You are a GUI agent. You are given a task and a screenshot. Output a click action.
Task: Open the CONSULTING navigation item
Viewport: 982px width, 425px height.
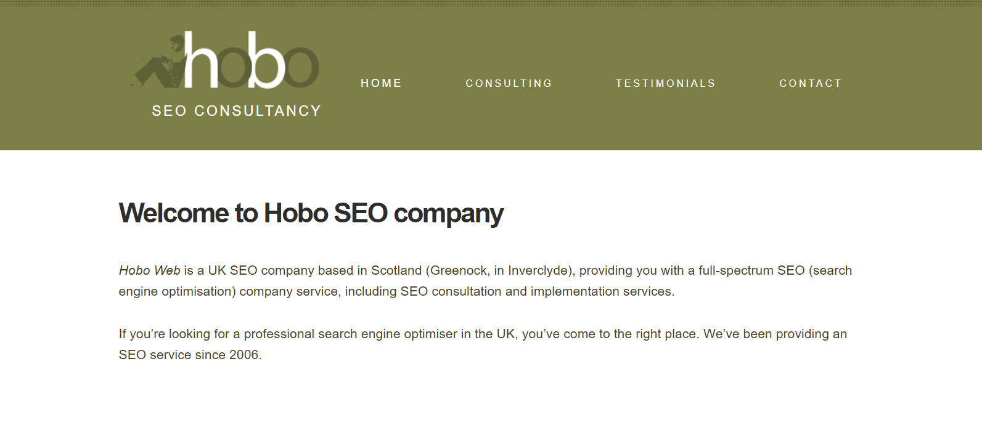509,83
